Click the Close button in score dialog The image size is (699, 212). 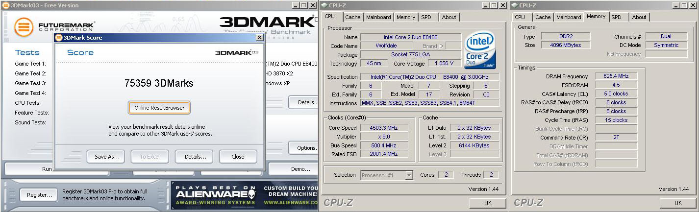(x=238, y=157)
